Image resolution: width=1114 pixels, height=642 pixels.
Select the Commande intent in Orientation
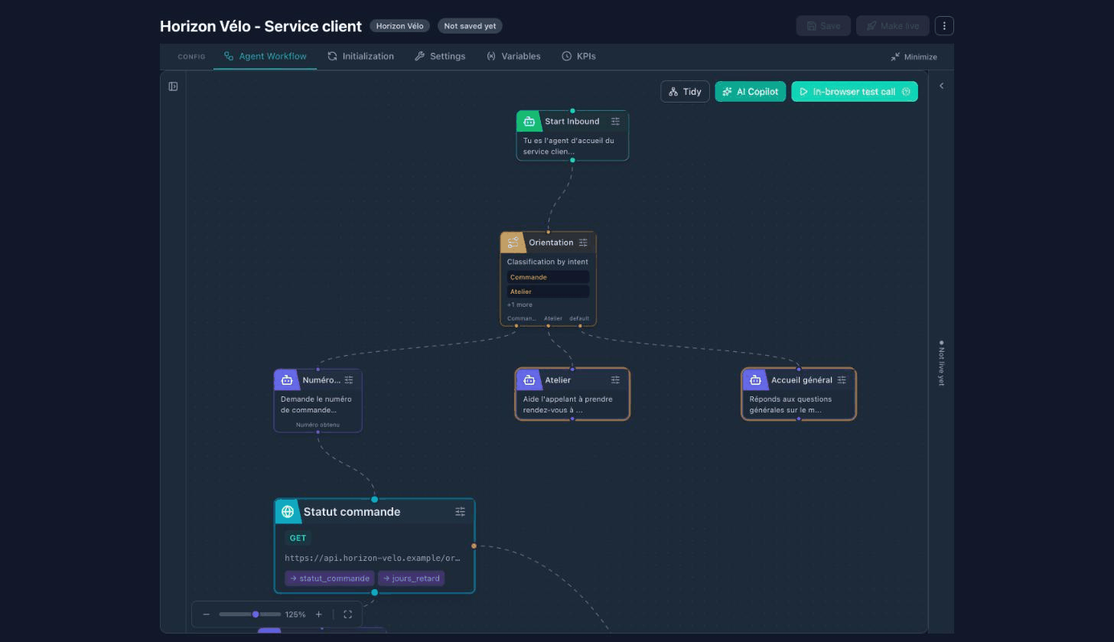tap(548, 277)
